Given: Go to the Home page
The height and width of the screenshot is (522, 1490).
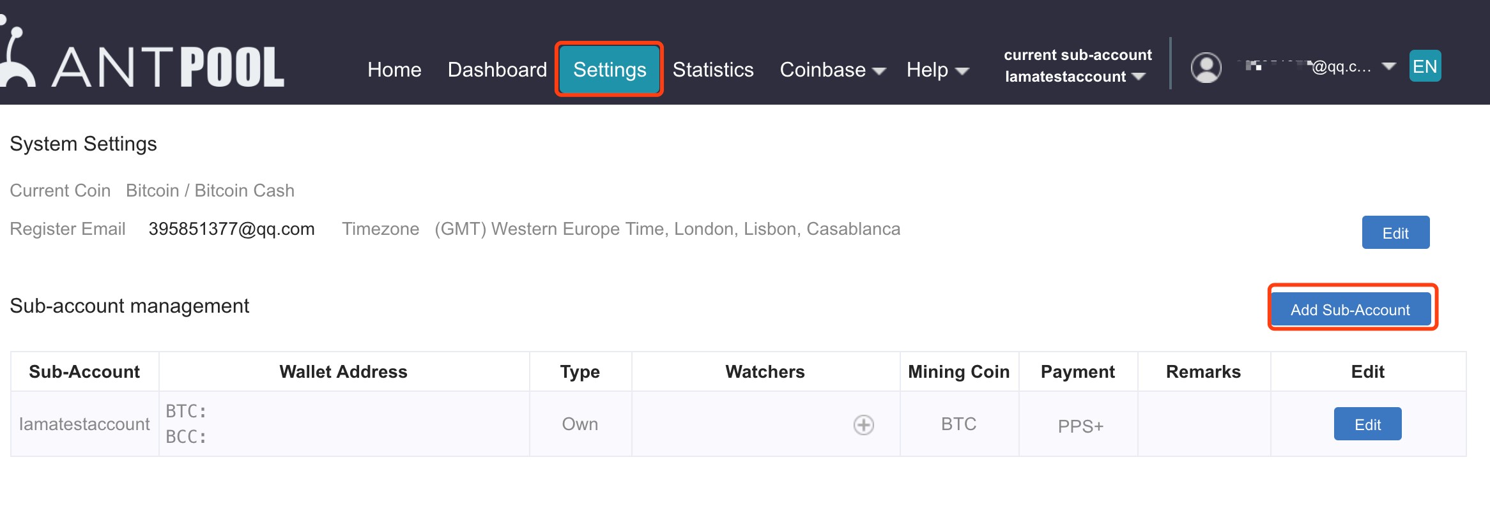Looking at the screenshot, I should pos(394,70).
